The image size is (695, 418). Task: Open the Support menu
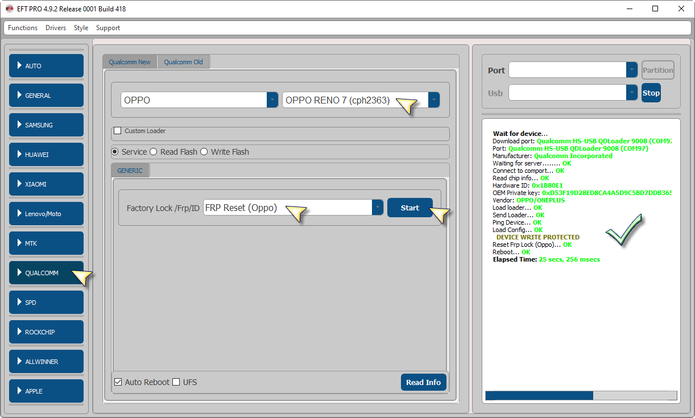pos(108,28)
